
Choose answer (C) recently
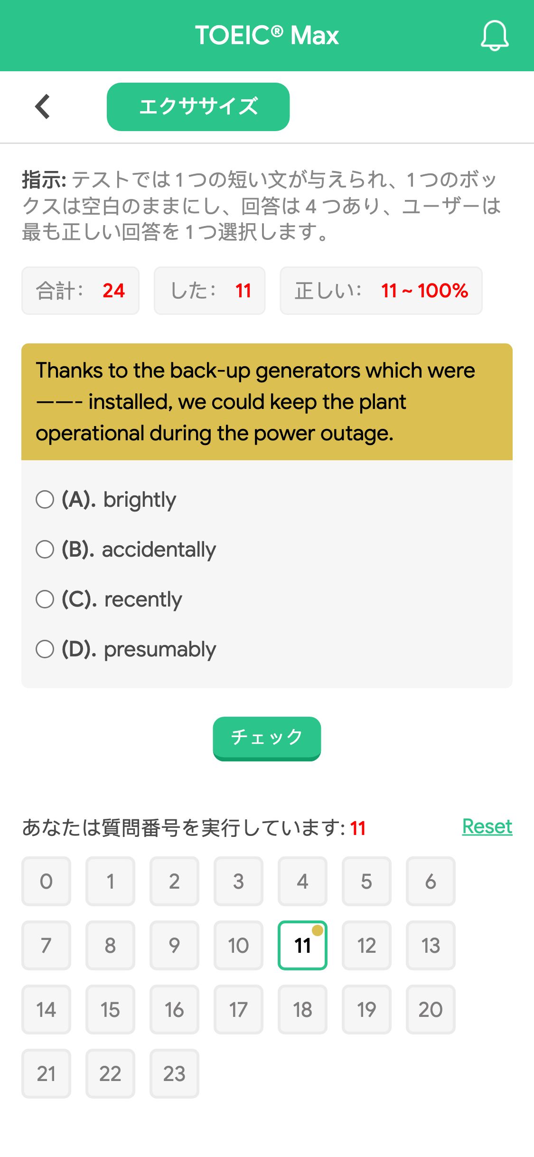109,599
